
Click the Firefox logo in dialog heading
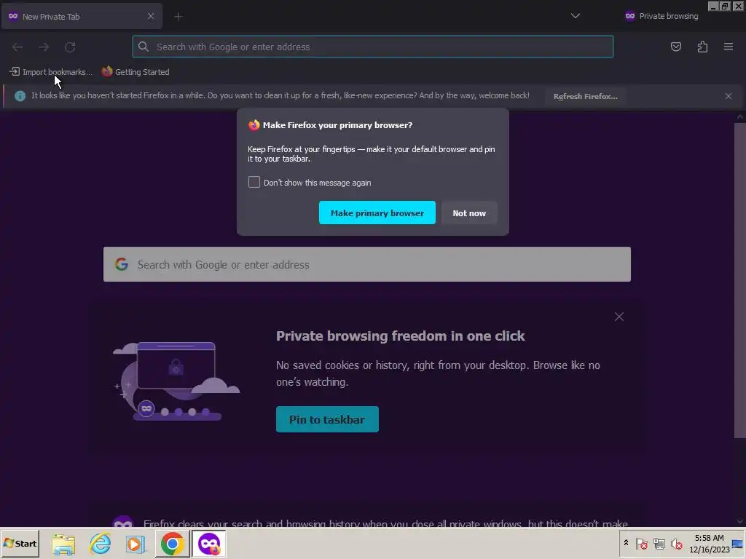pyautogui.click(x=254, y=125)
